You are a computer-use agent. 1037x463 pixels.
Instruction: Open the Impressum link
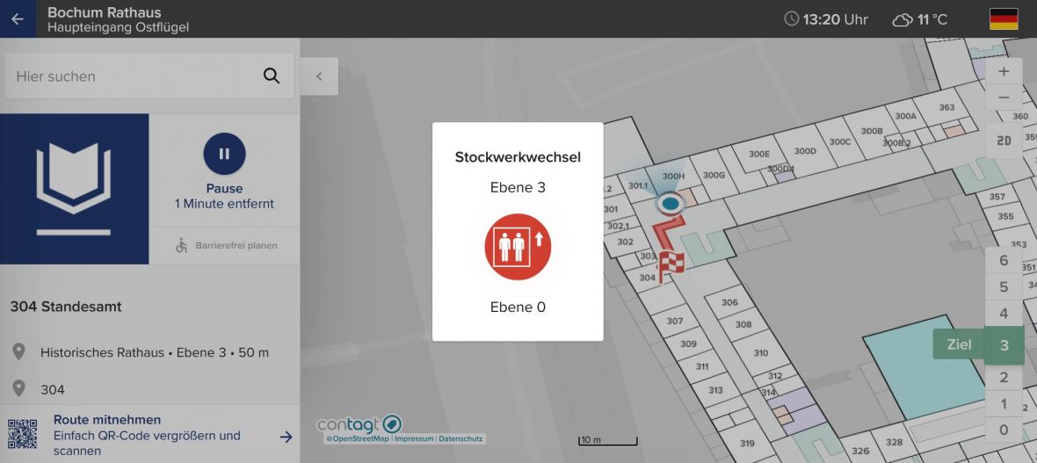[x=414, y=438]
